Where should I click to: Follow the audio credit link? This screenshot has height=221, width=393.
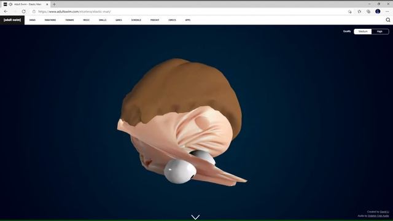tap(378, 216)
